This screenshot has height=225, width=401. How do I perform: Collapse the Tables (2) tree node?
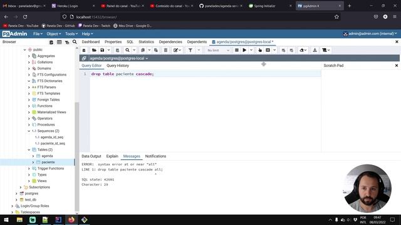(29, 150)
